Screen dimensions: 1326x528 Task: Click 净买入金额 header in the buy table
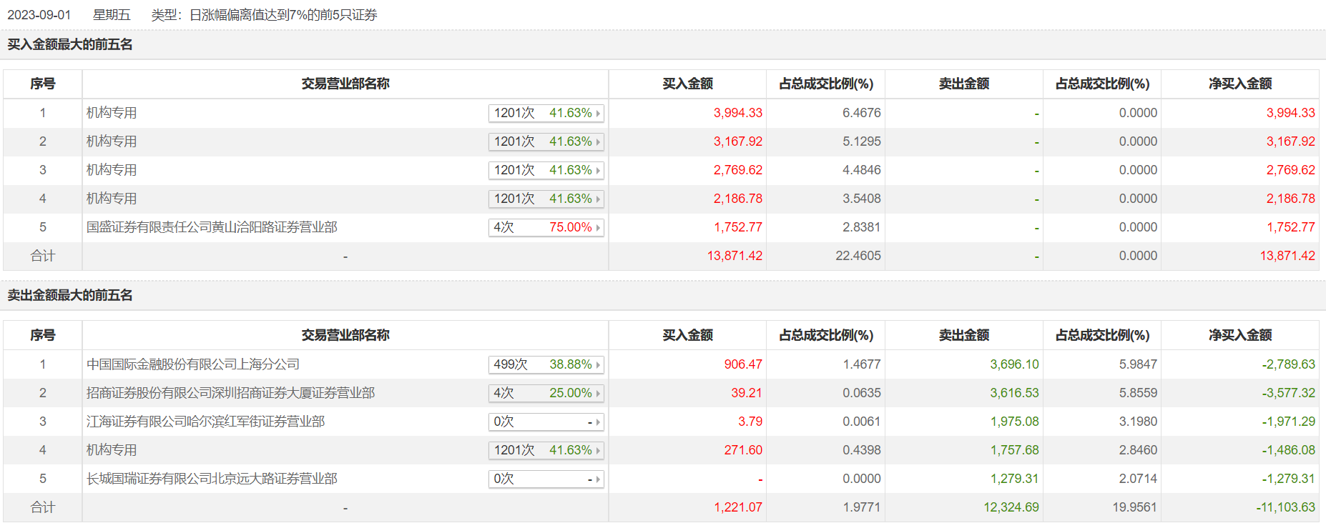(1240, 84)
